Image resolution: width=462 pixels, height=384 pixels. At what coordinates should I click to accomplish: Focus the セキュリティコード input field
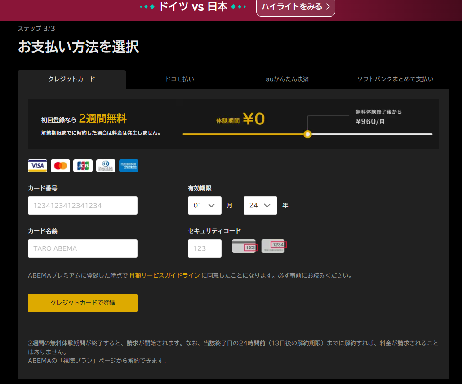click(205, 248)
